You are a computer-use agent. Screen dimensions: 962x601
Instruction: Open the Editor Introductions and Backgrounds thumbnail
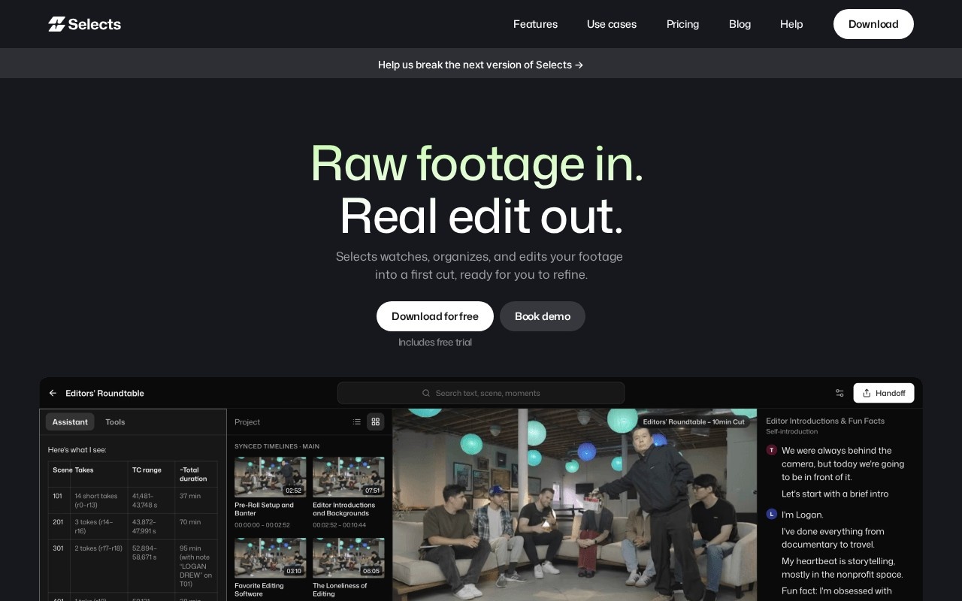click(x=349, y=477)
